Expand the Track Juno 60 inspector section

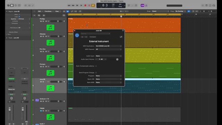coord(7,38)
